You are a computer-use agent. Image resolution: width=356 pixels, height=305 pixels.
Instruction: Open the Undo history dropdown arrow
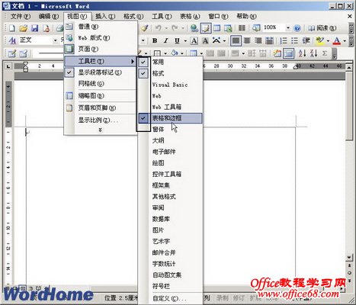(x=166, y=28)
